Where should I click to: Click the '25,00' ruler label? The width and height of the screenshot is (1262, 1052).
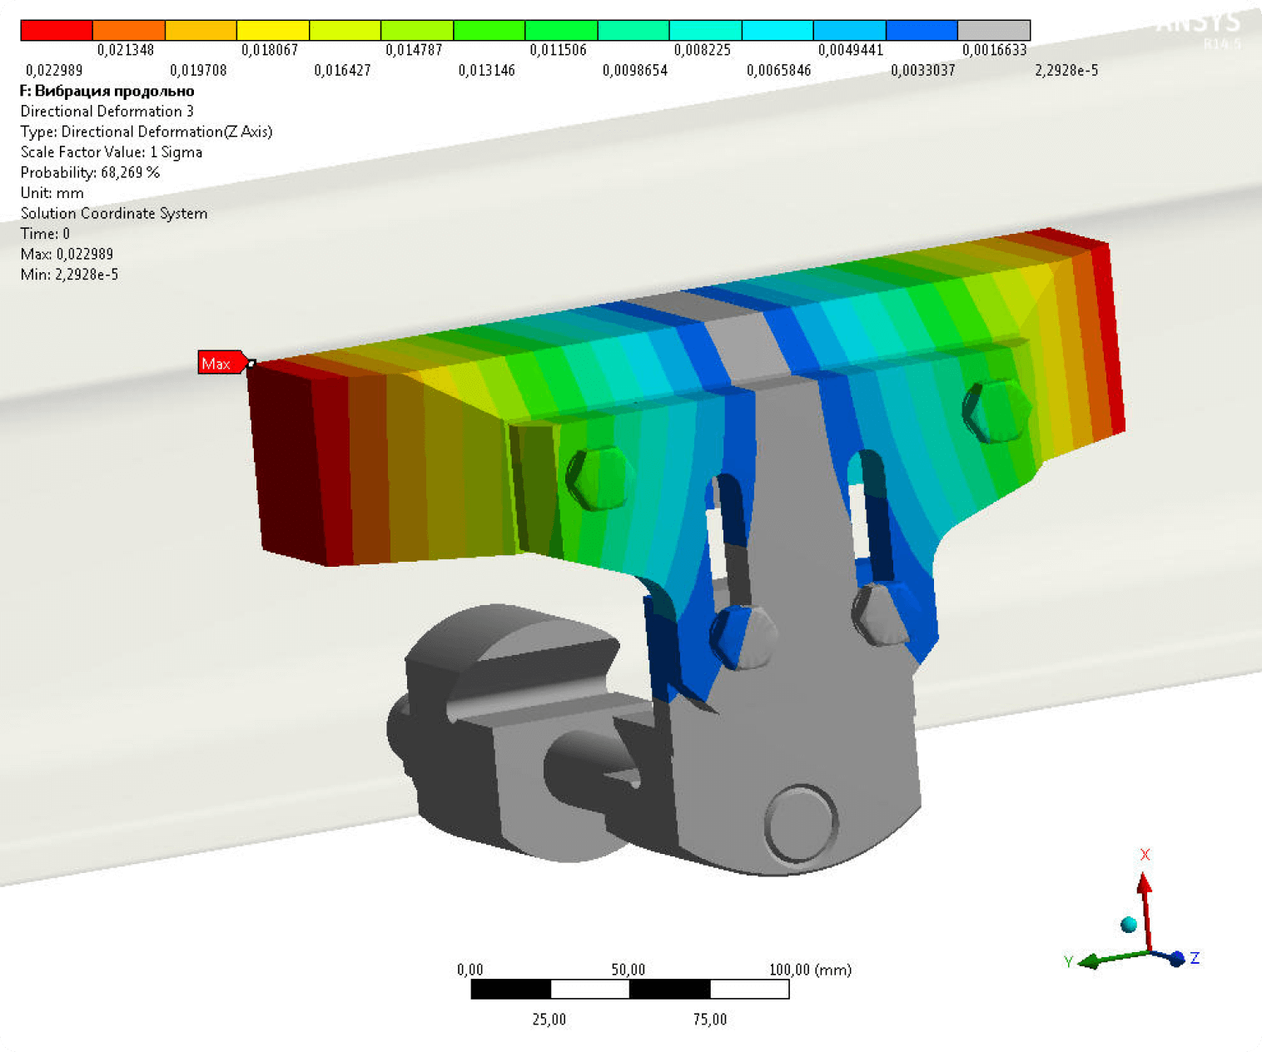tap(549, 1020)
